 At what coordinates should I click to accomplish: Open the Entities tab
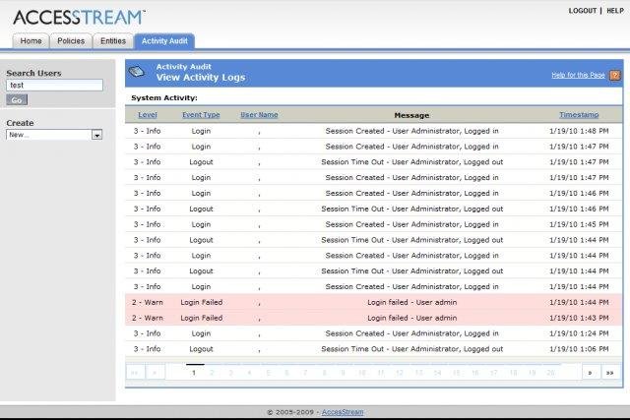113,41
